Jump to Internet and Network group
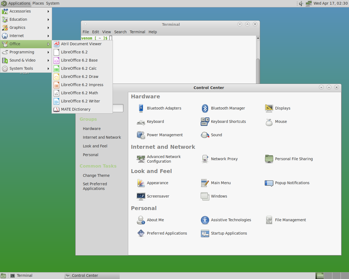 point(102,137)
